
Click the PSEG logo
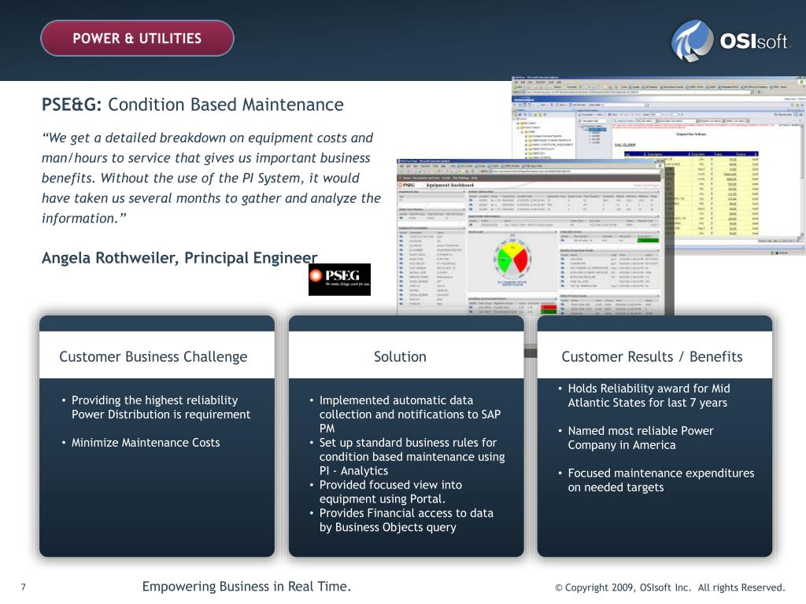pos(339,279)
